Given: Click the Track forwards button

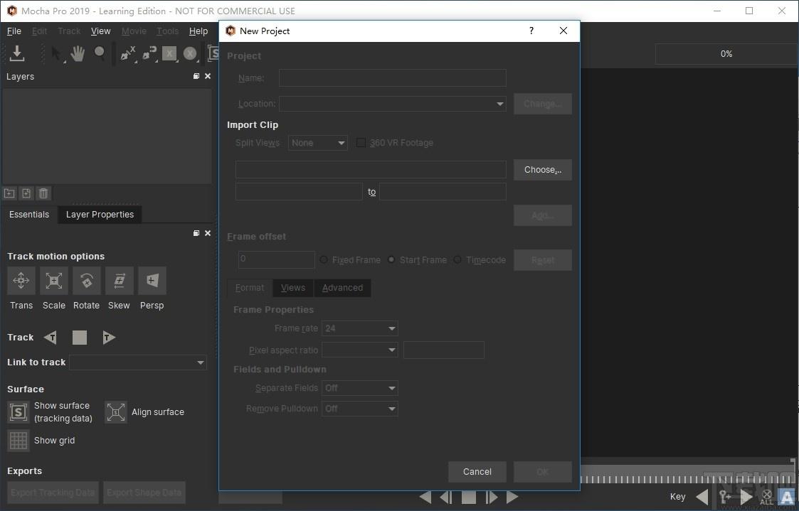Looking at the screenshot, I should [x=109, y=338].
